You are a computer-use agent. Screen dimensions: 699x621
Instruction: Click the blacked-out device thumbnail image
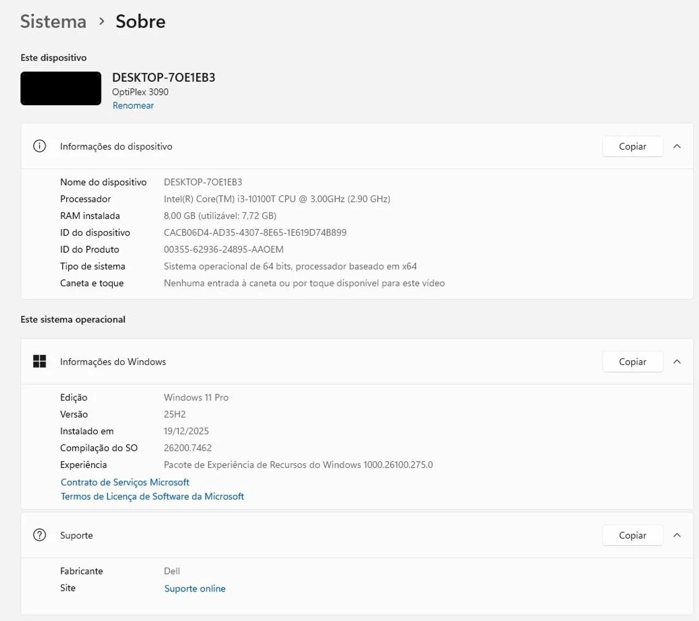pos(61,88)
